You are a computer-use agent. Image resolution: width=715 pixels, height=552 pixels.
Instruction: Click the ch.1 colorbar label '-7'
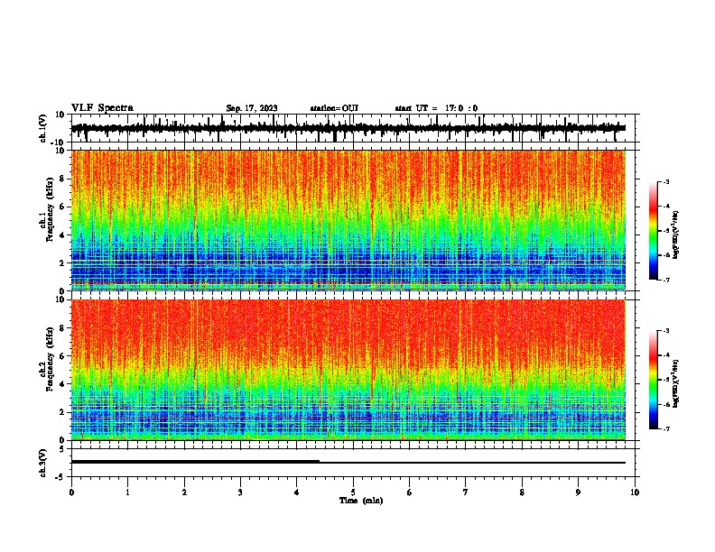(666, 280)
